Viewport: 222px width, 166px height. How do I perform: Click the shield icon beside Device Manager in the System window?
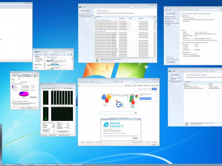165,17
